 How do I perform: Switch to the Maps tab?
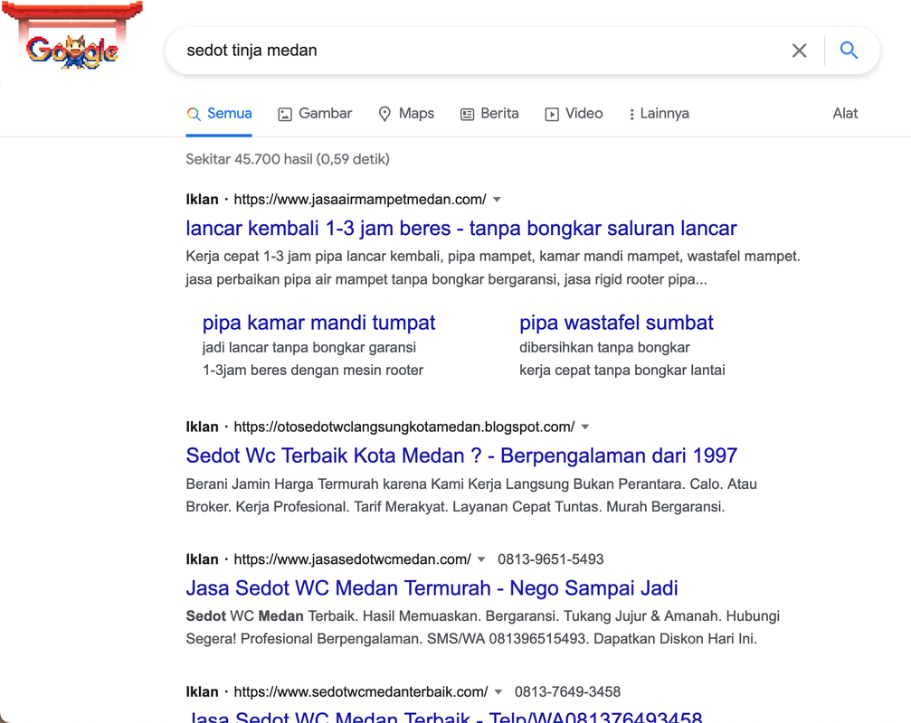(406, 114)
